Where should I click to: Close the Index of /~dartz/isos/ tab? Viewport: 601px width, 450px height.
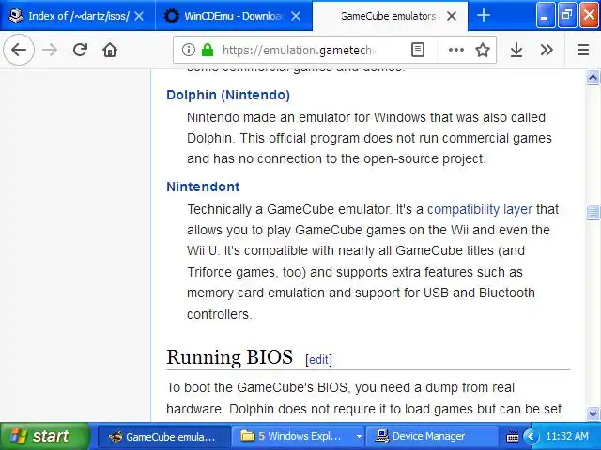(140, 16)
